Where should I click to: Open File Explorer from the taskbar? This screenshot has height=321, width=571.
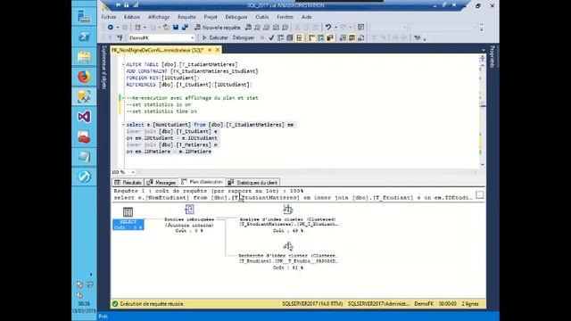84,57
